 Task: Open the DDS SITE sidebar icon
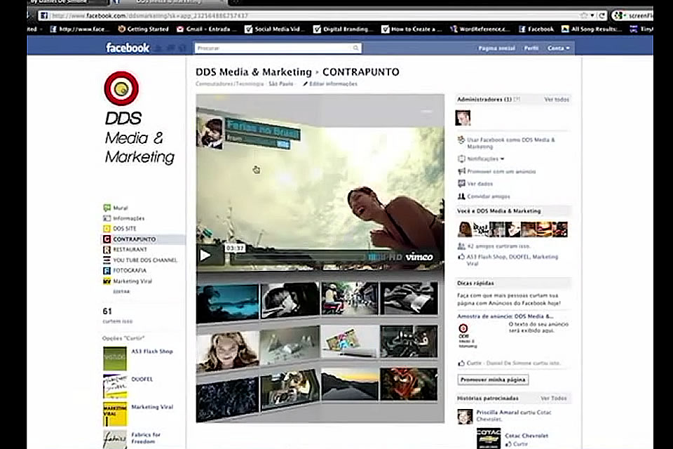click(107, 229)
